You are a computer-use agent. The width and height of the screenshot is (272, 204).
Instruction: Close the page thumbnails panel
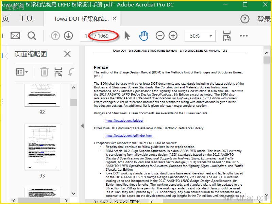(x=67, y=54)
